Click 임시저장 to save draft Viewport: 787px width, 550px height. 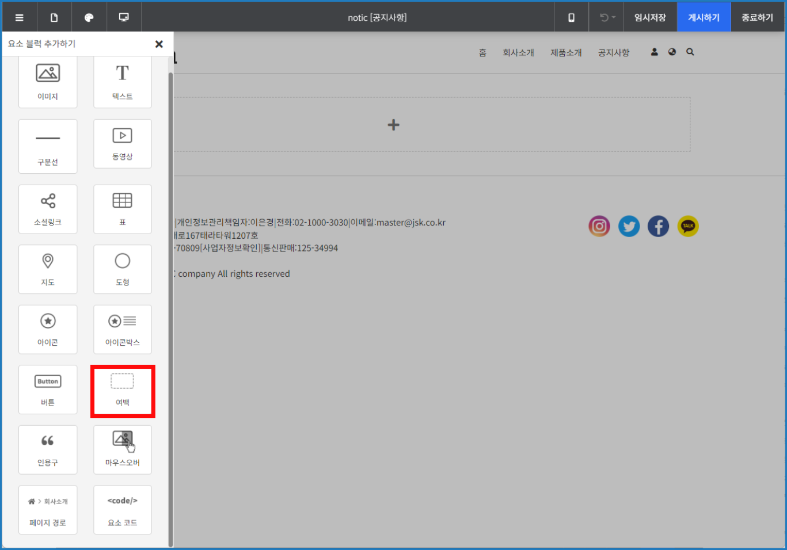[x=650, y=17]
